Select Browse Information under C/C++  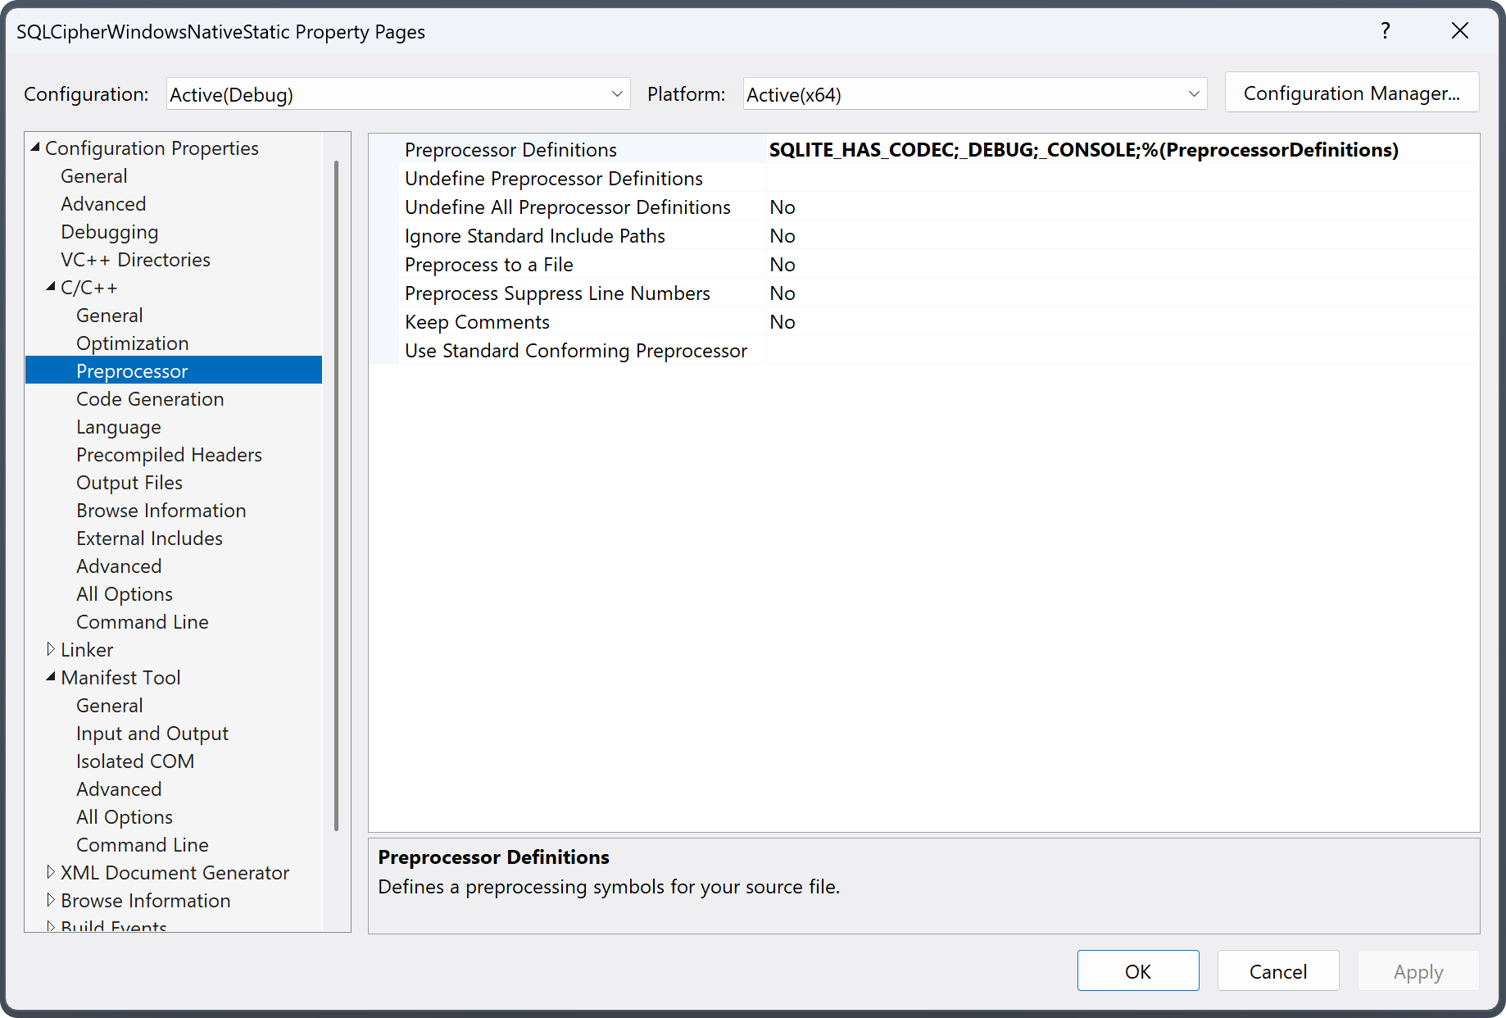161,510
